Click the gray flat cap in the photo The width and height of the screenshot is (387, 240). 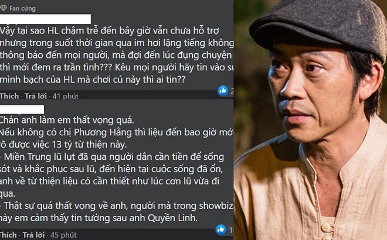[318, 26]
